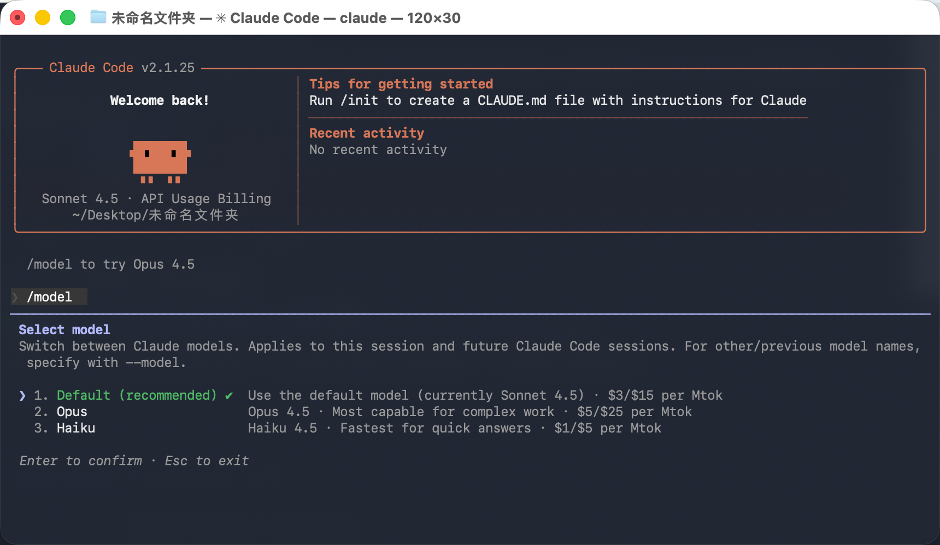Click the prompt chevron before /model
The height and width of the screenshot is (545, 940).
point(15,297)
